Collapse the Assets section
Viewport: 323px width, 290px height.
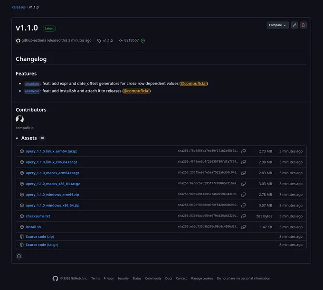[x=17, y=138]
